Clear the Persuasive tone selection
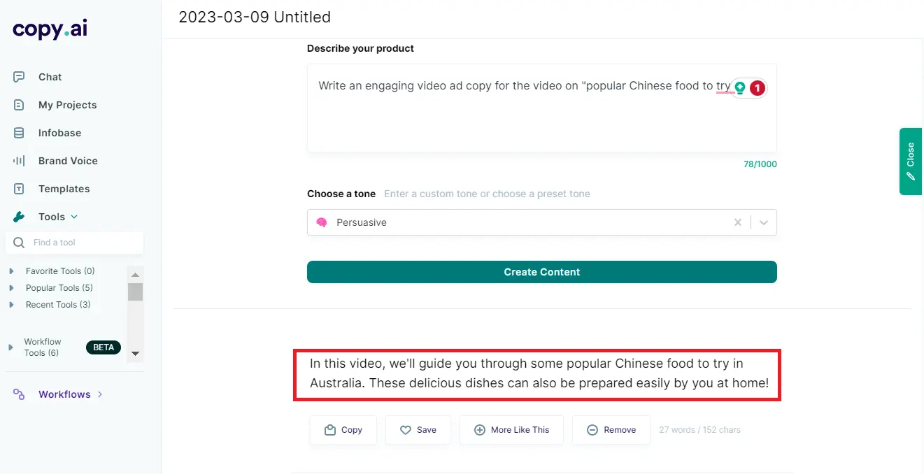Image resolution: width=924 pixels, height=474 pixels. 737,222
